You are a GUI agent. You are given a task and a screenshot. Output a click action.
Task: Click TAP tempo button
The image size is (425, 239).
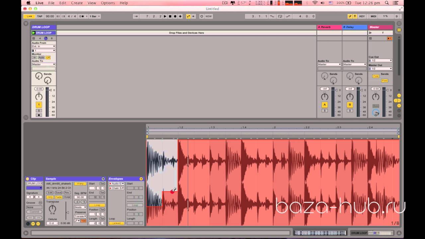pyautogui.click(x=40, y=16)
